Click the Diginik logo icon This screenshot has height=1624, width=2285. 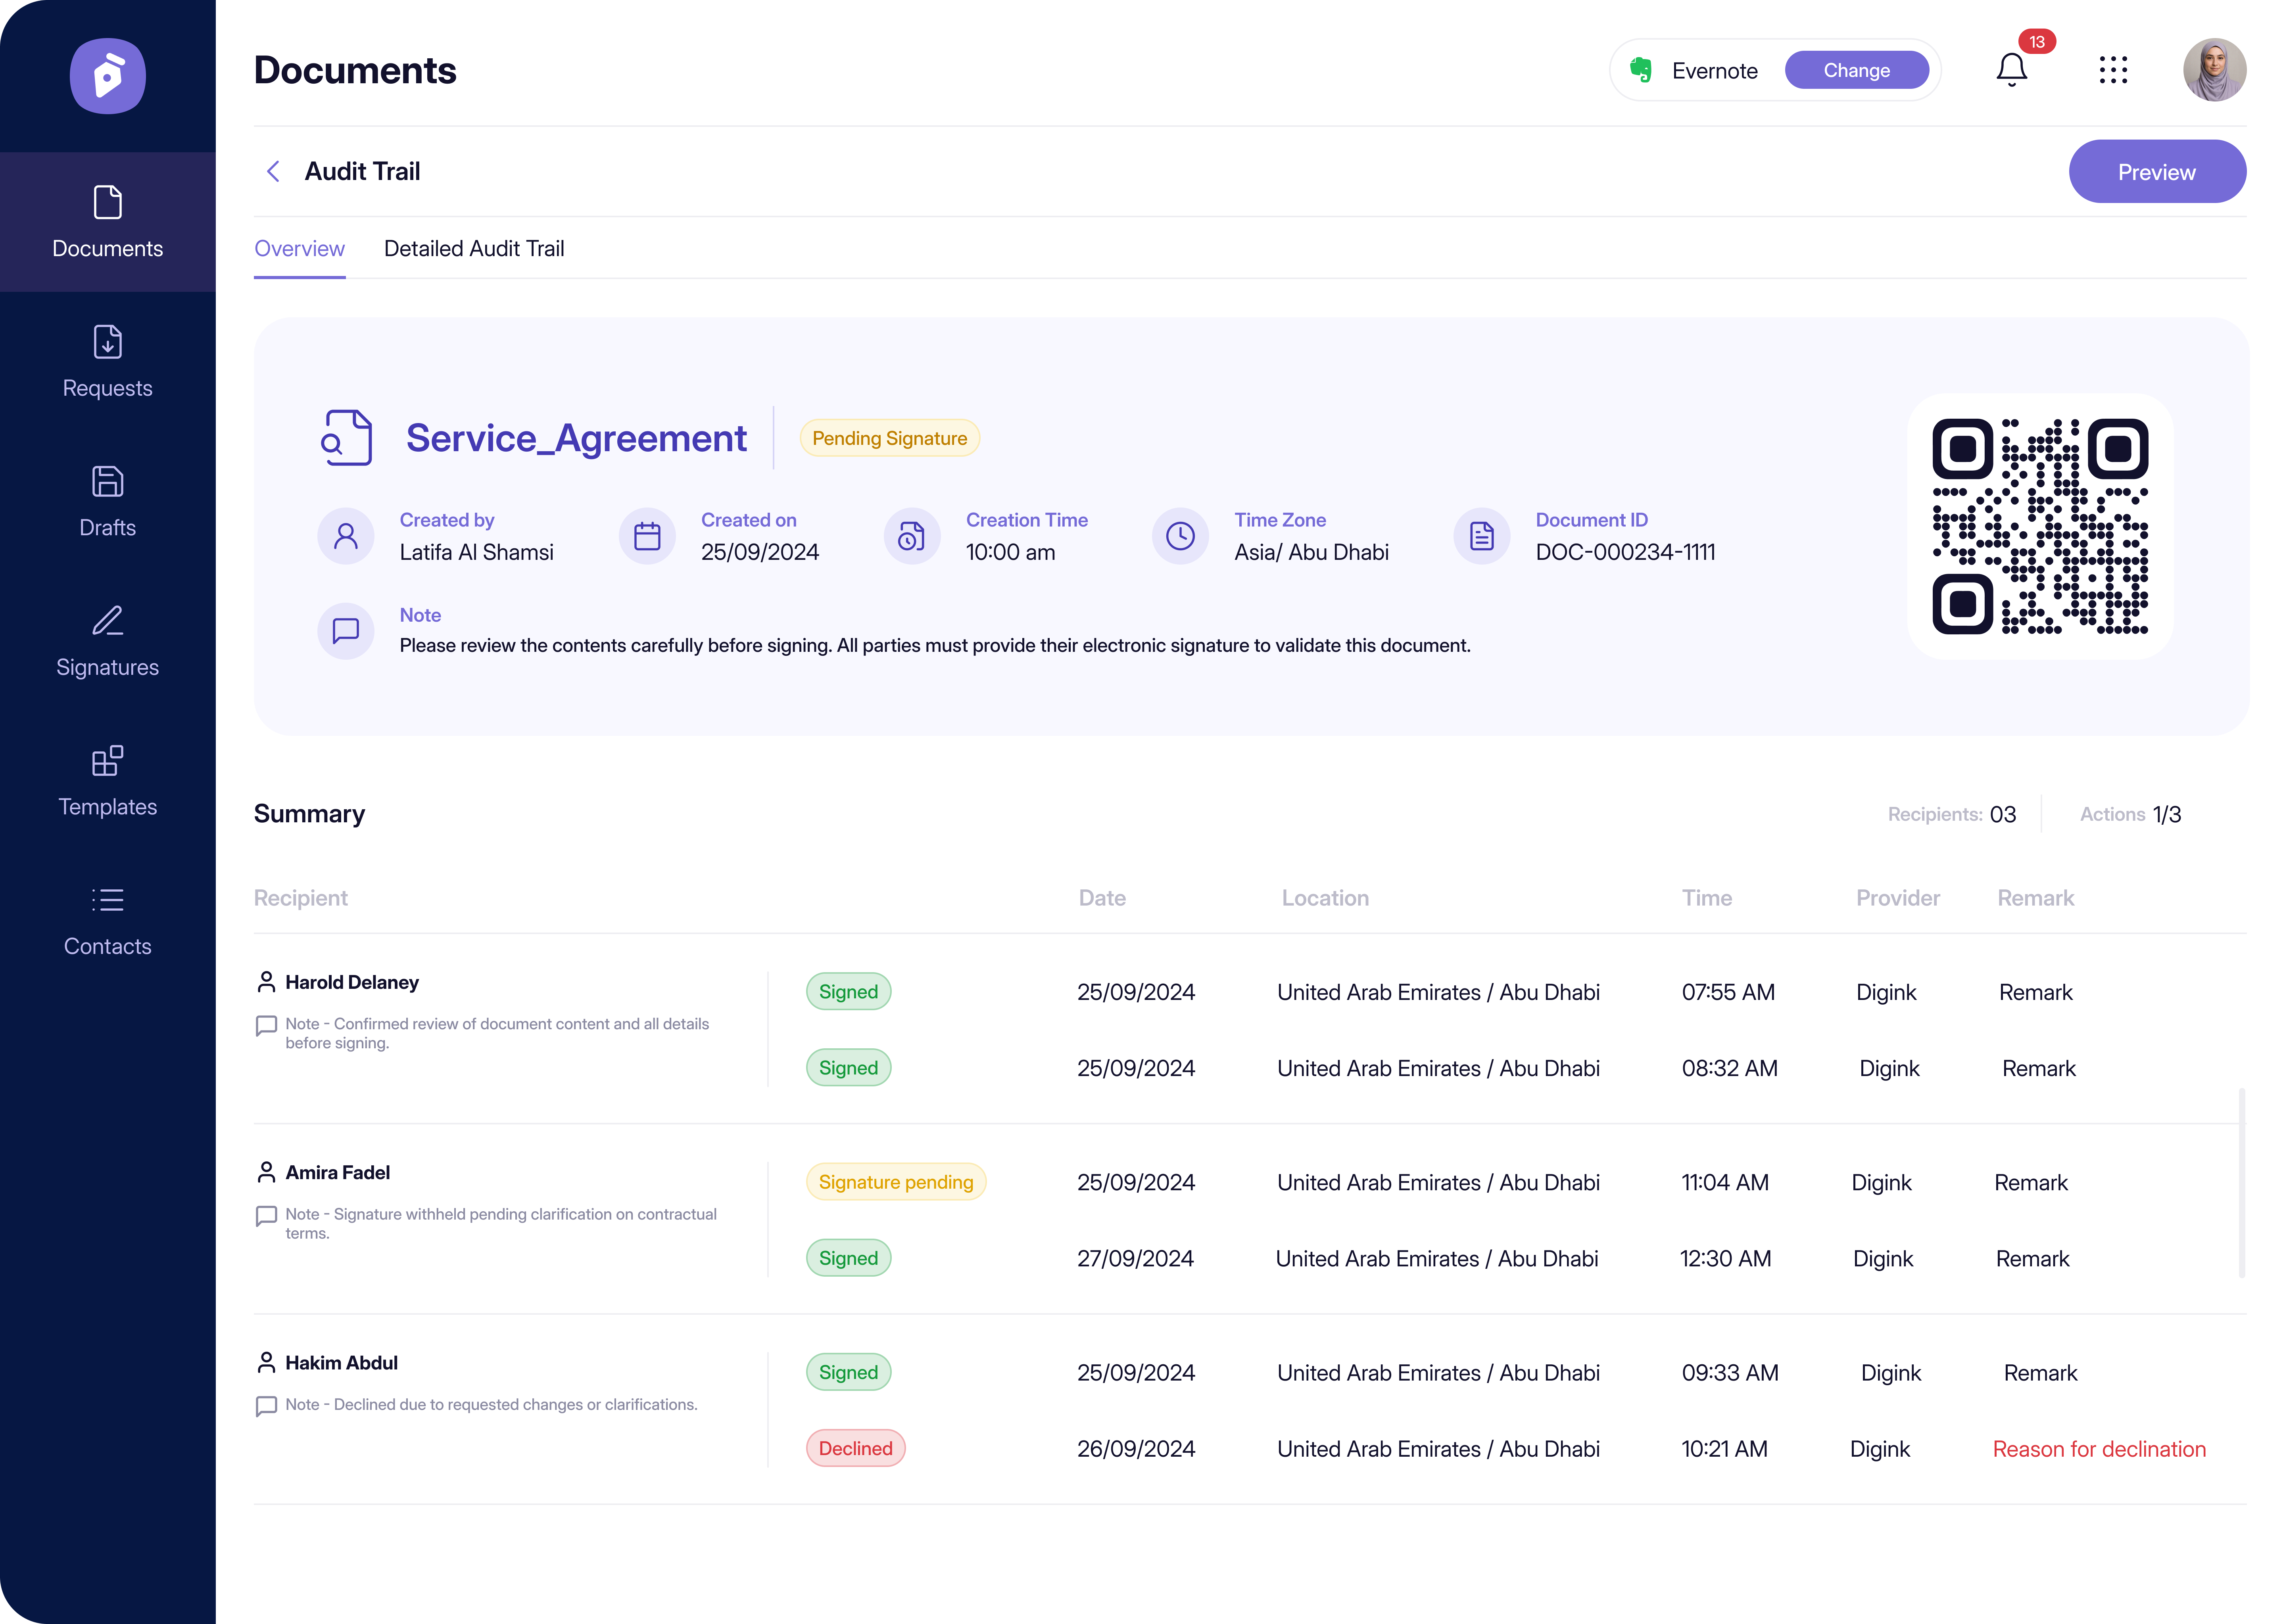(107, 76)
